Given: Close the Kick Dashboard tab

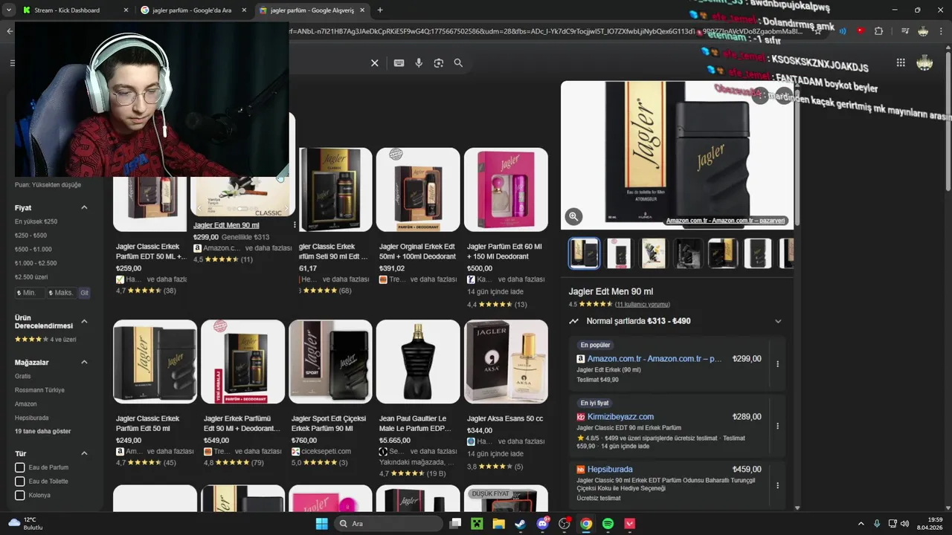Looking at the screenshot, I should 126,10.
